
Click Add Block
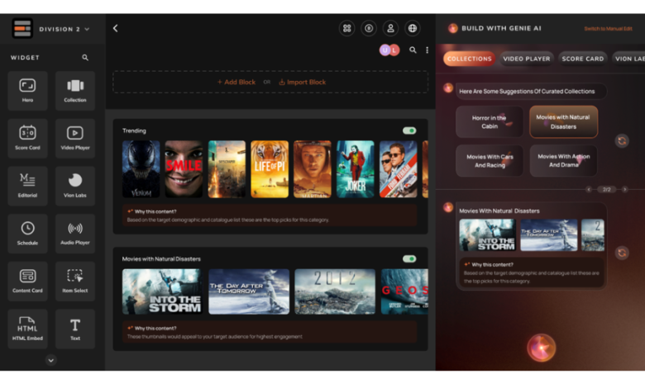pos(236,82)
